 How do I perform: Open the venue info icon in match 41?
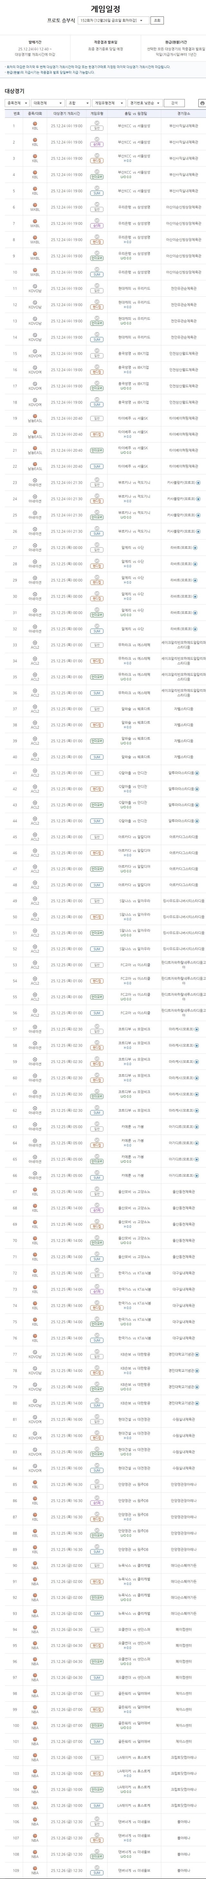[x=197, y=772]
